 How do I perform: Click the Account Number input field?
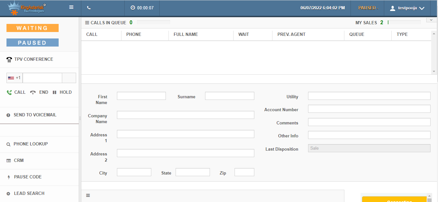(369, 109)
